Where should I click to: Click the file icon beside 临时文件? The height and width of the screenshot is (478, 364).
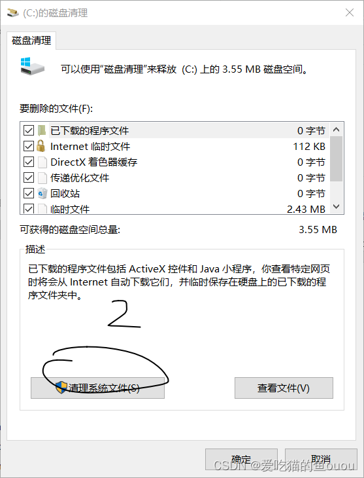click(42, 209)
